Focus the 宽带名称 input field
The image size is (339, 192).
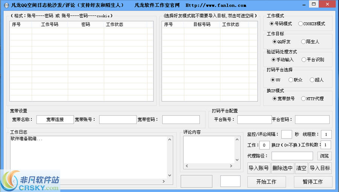55,120
